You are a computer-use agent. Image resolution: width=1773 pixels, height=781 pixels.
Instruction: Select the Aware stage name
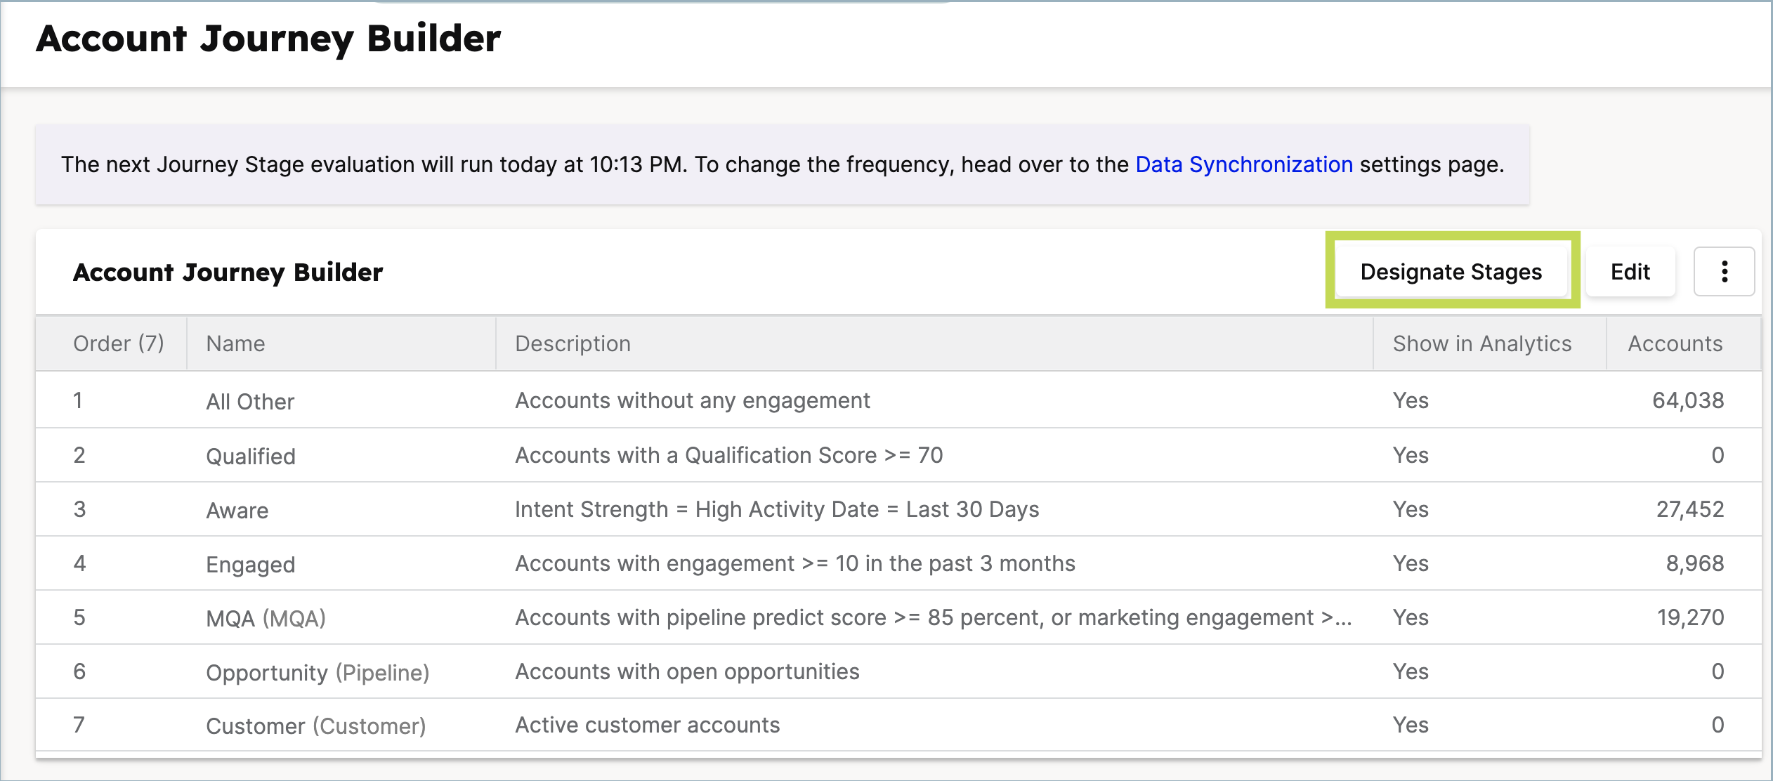click(237, 511)
